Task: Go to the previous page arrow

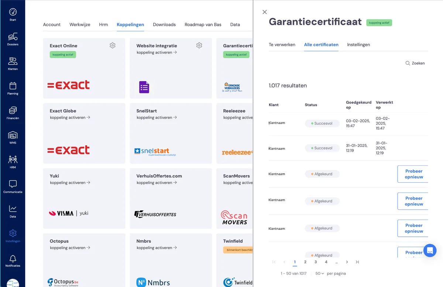Action: click(x=284, y=262)
